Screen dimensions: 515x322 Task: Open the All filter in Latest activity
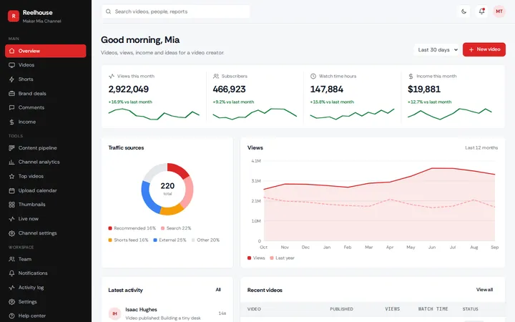pyautogui.click(x=218, y=290)
